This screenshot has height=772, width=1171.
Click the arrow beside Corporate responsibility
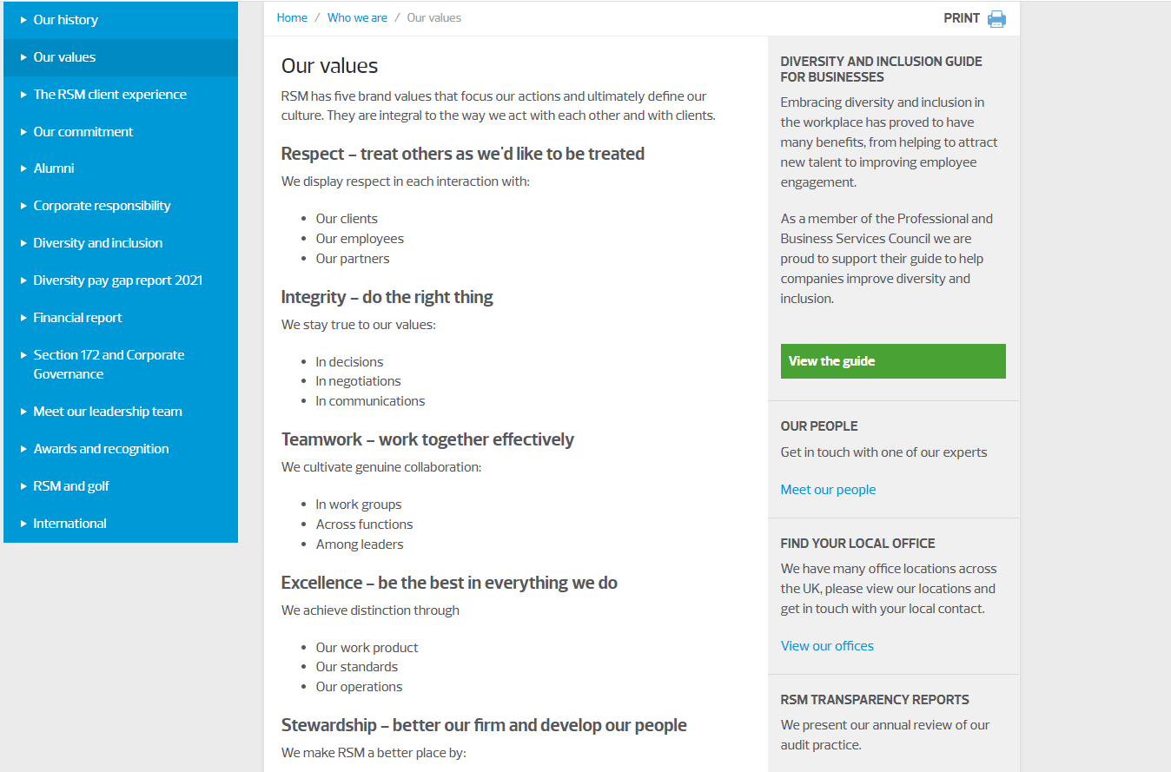point(23,206)
